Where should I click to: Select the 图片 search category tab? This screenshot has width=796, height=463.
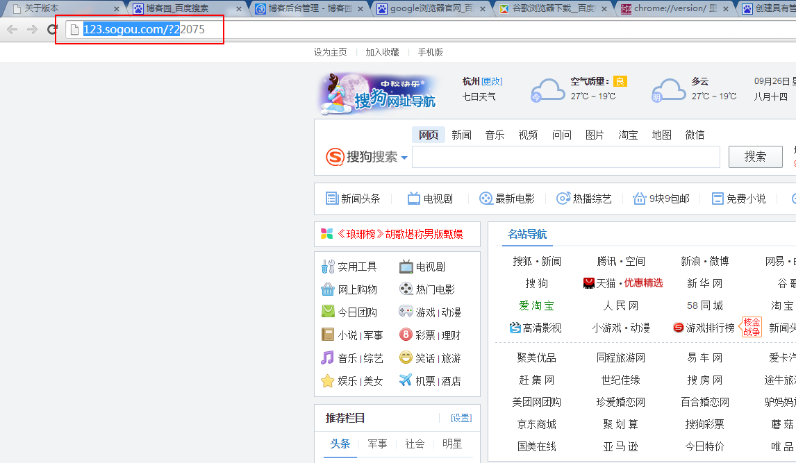coord(595,135)
